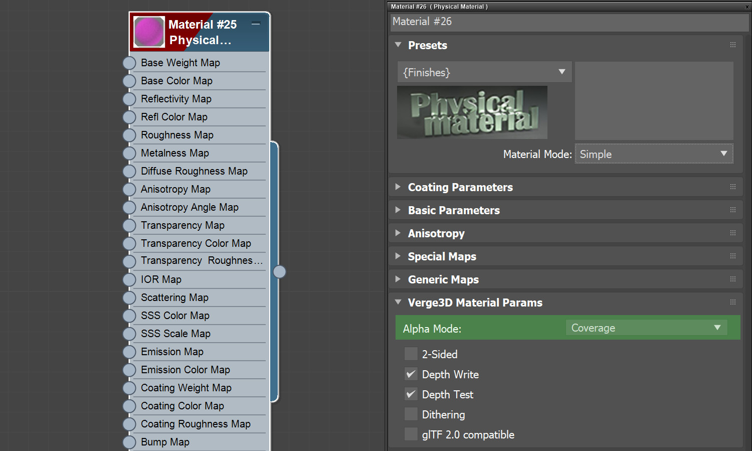Click the IOR Map input socket
Screen dimensions: 752x451
tap(129, 279)
